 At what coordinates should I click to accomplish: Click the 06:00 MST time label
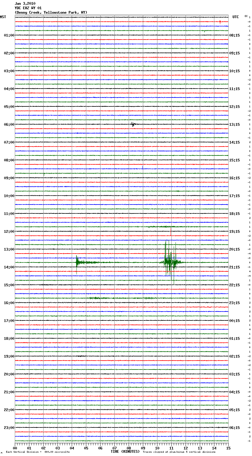[x=9, y=125]
